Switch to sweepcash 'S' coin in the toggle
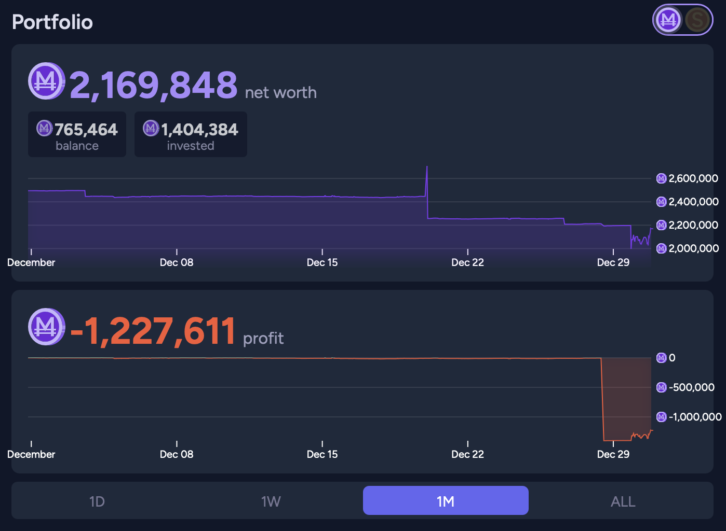 (697, 20)
